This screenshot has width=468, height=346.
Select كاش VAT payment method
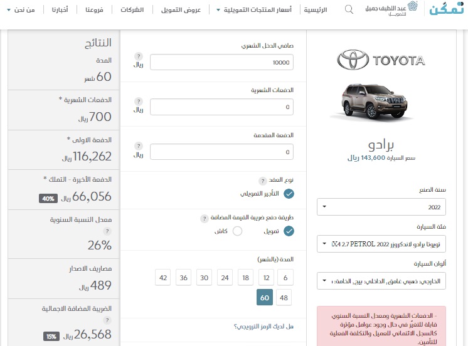point(238,231)
